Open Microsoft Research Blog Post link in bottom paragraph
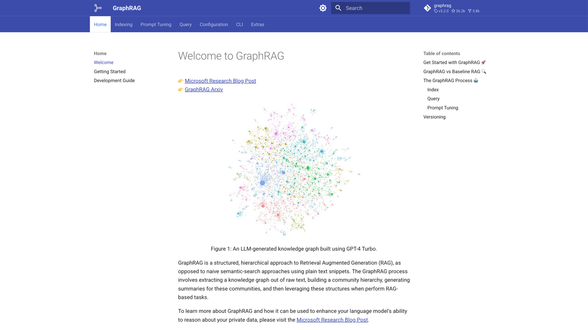The image size is (588, 330). [x=332, y=320]
